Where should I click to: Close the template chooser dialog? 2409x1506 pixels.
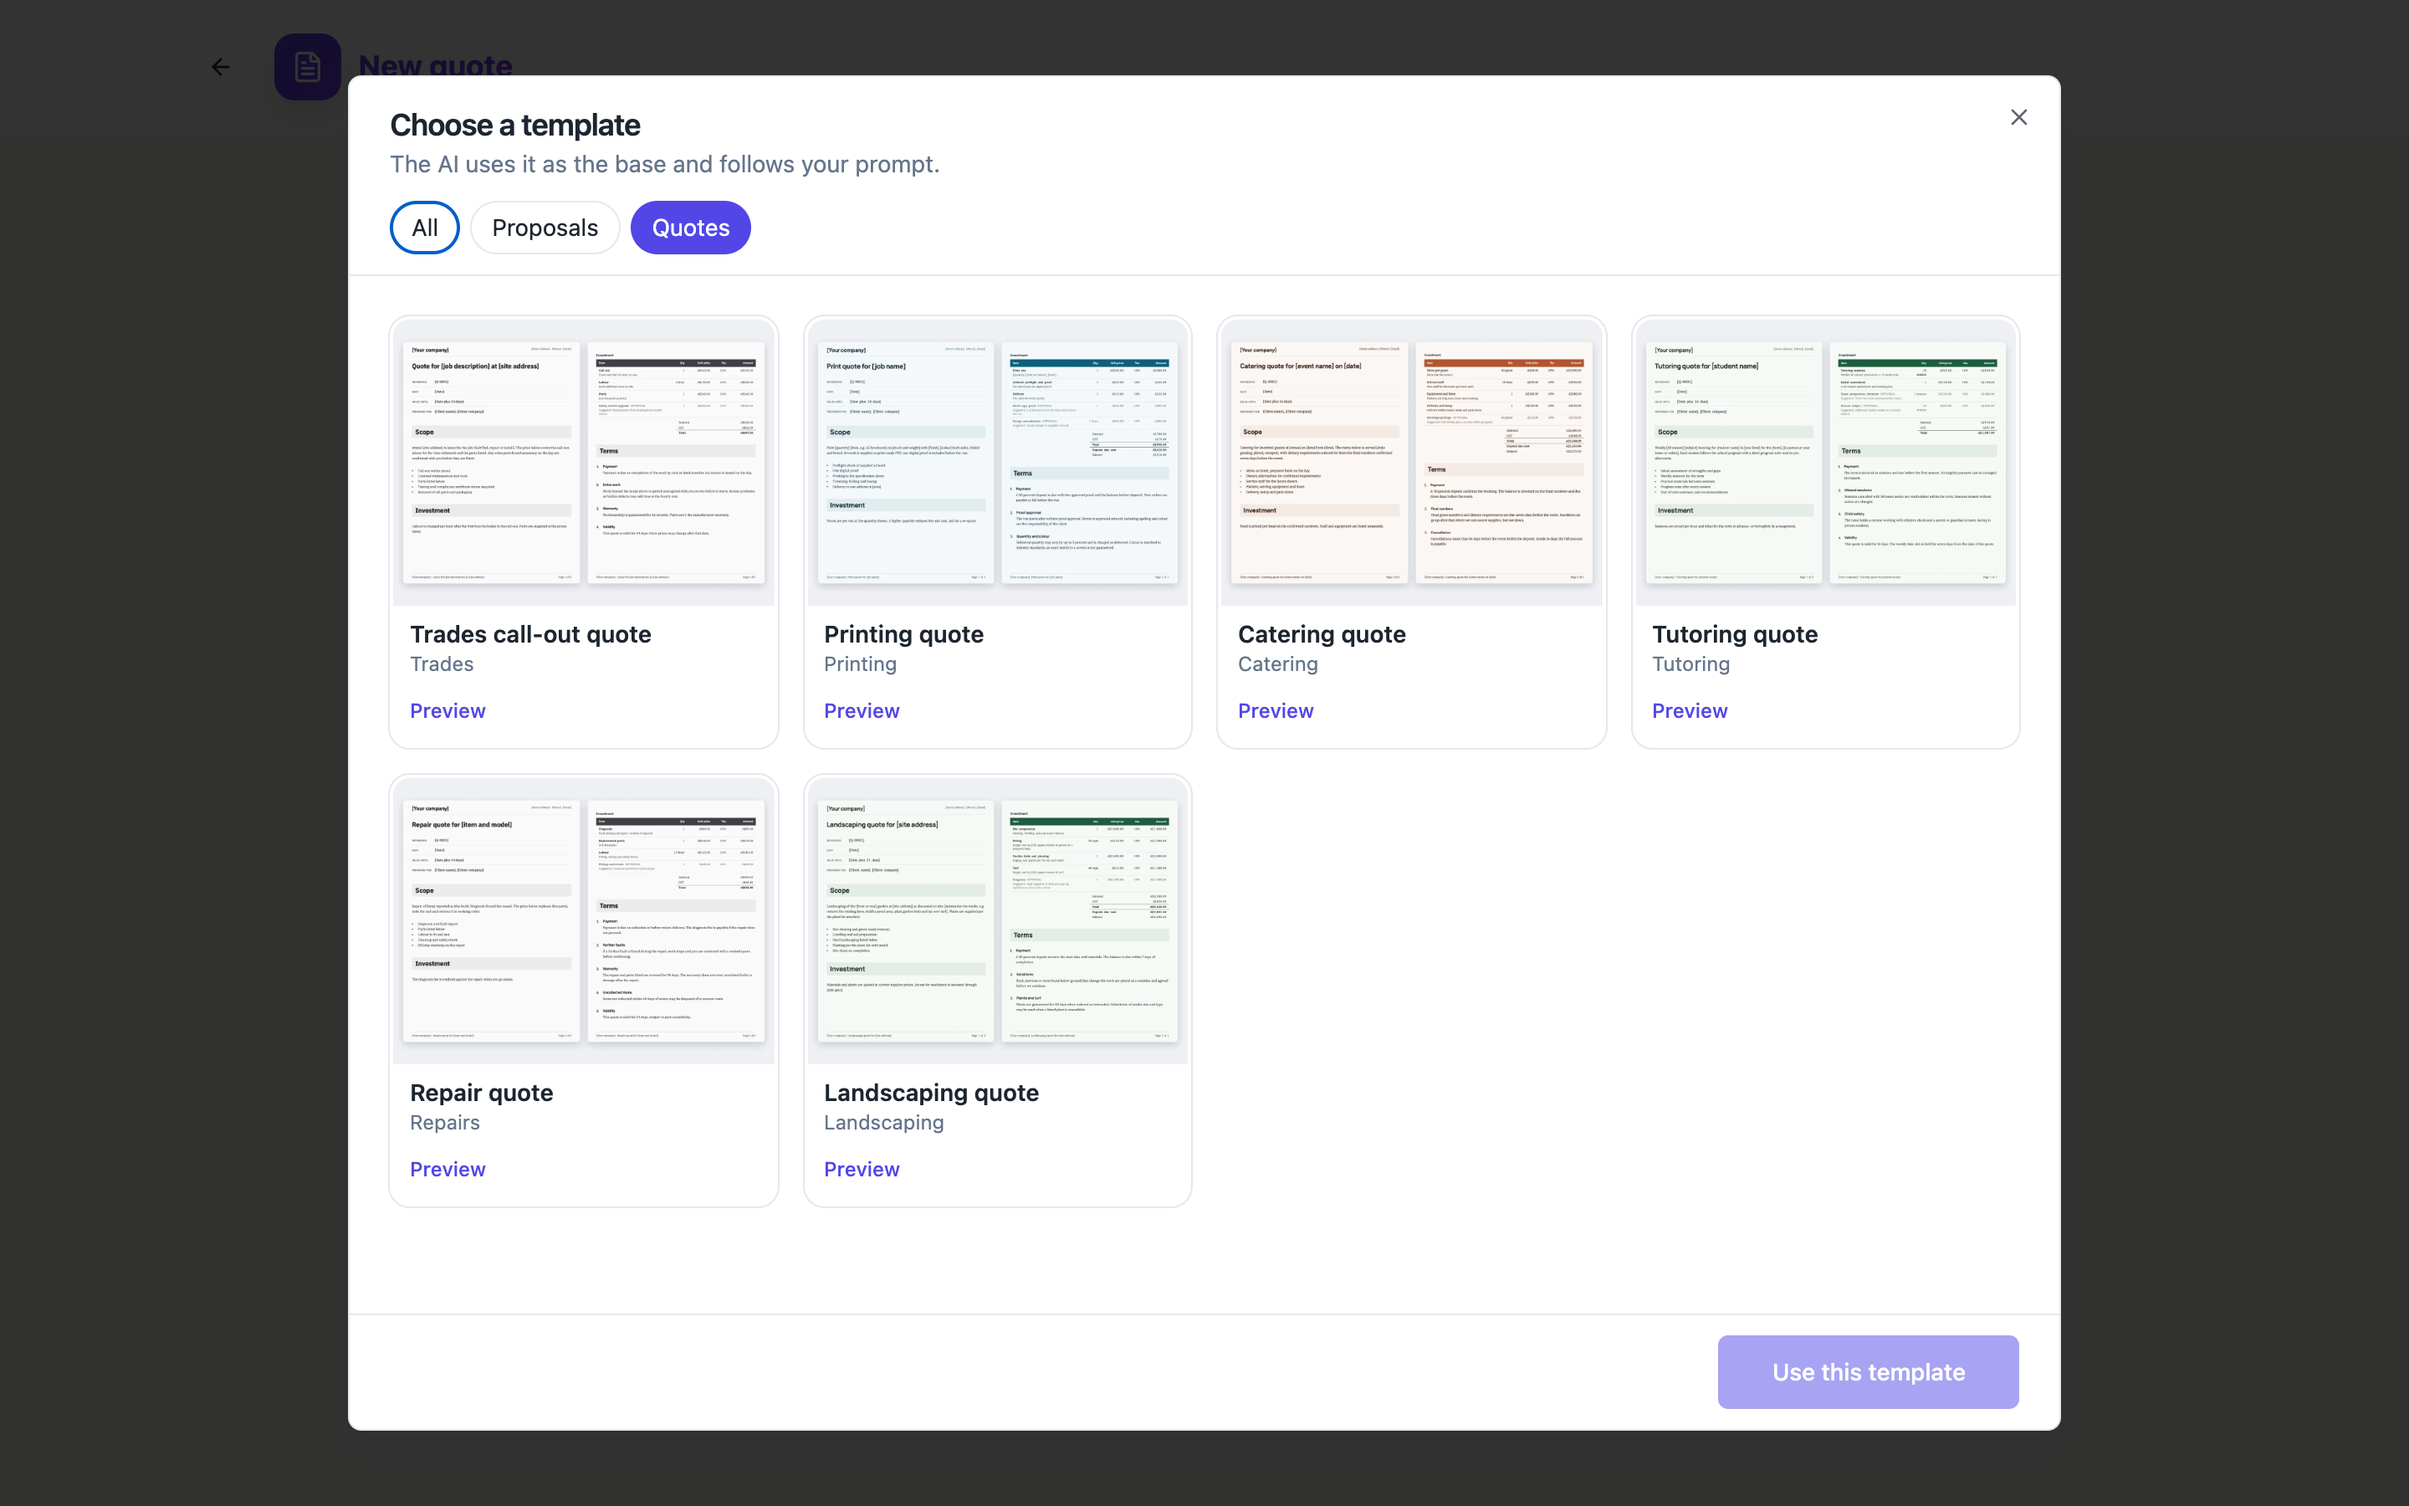(2018, 117)
